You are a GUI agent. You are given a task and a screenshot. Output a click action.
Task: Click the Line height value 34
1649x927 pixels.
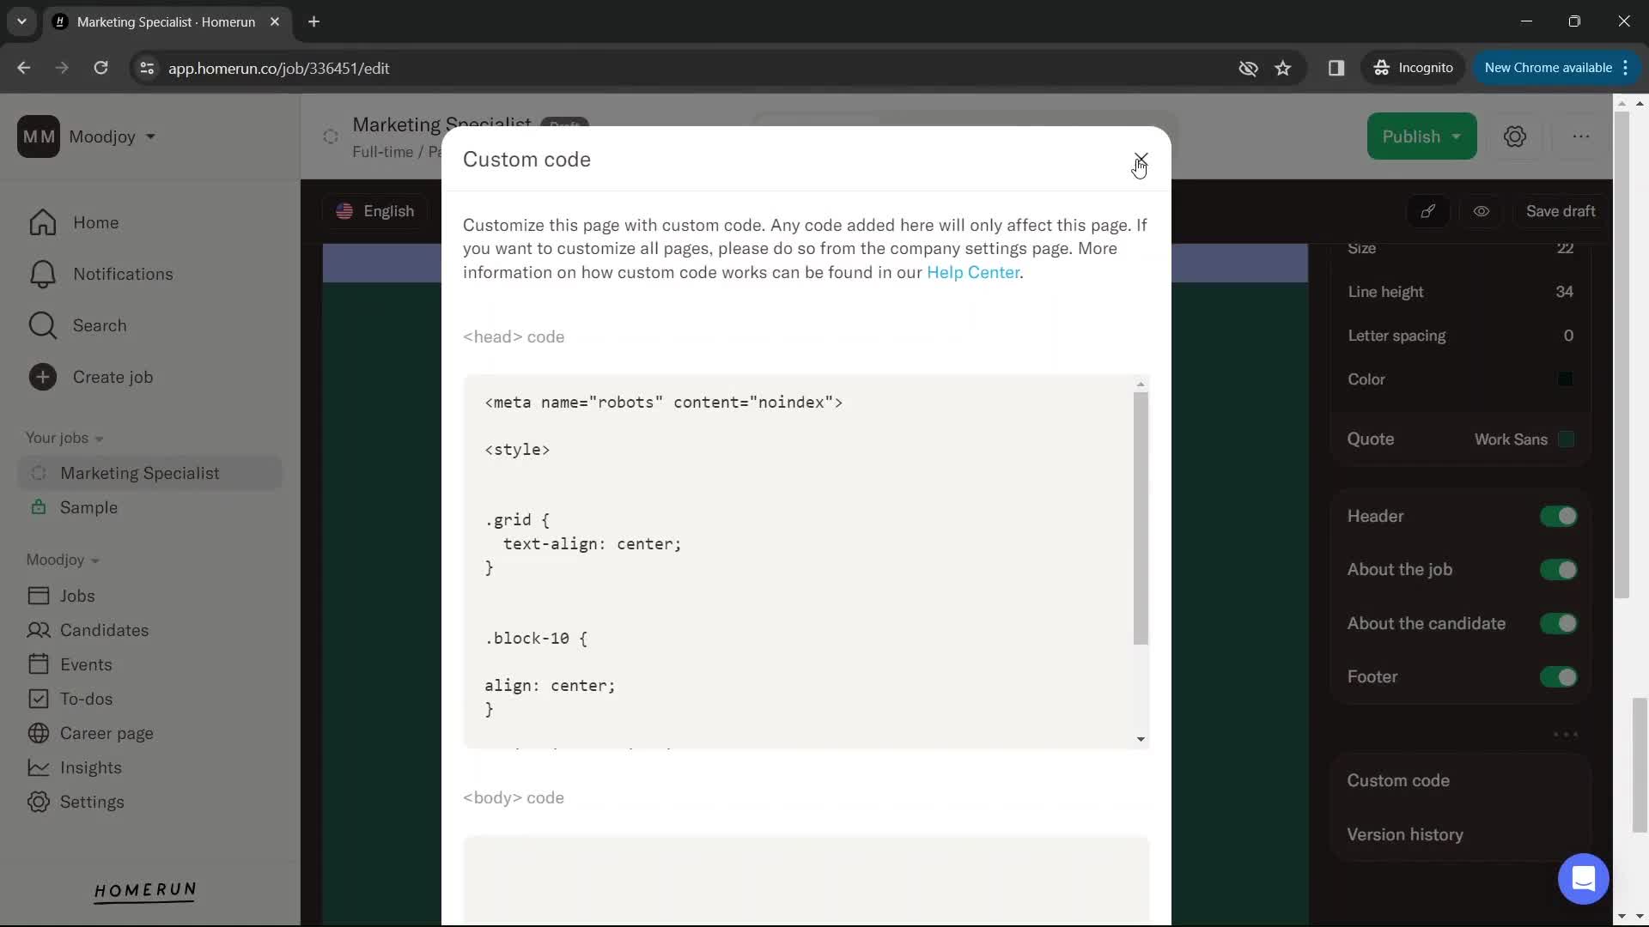pos(1564,292)
